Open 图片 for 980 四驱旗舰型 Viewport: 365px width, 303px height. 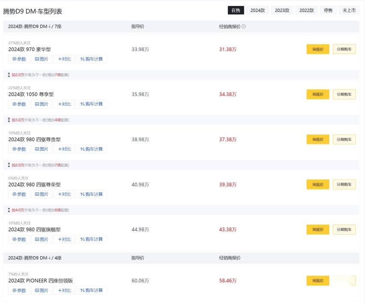42,239
